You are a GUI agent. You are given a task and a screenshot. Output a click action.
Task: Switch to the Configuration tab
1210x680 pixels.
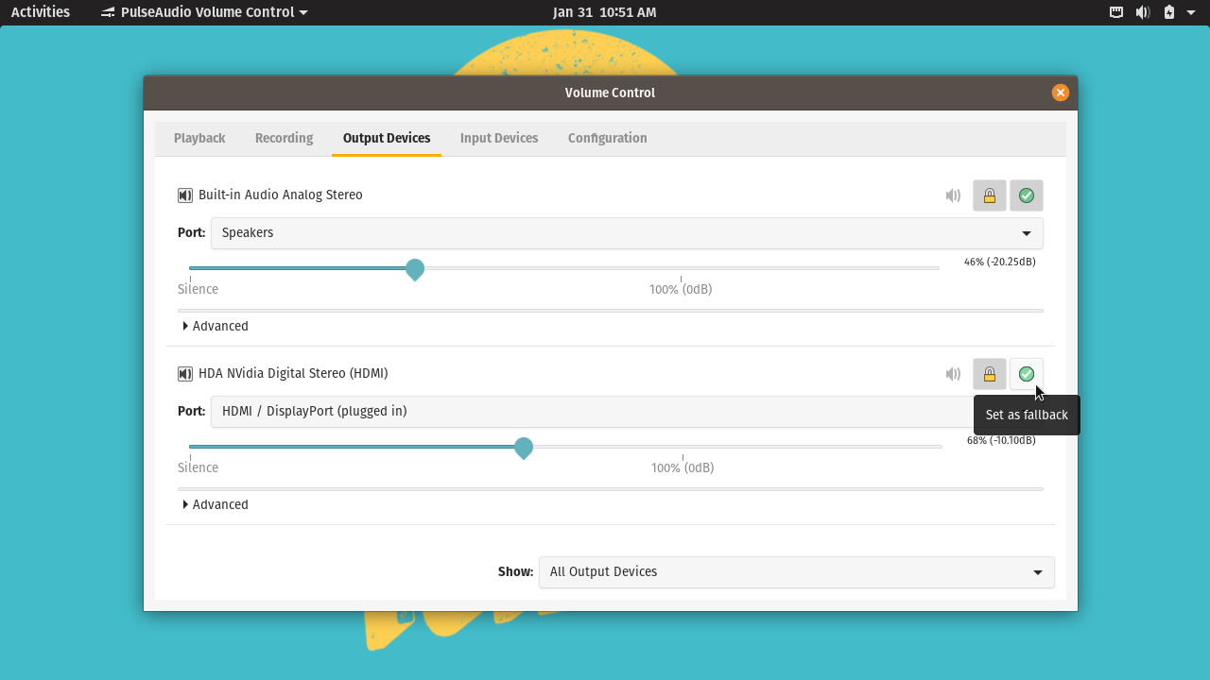point(607,138)
